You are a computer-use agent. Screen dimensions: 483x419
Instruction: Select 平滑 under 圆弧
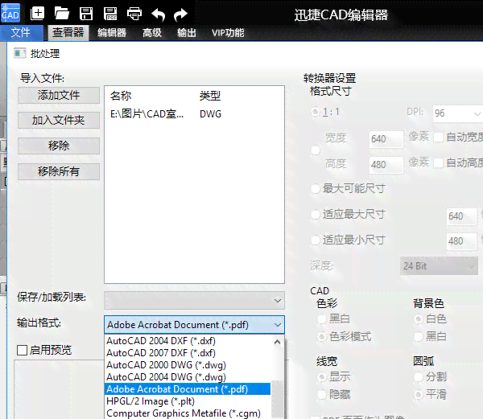419,395
